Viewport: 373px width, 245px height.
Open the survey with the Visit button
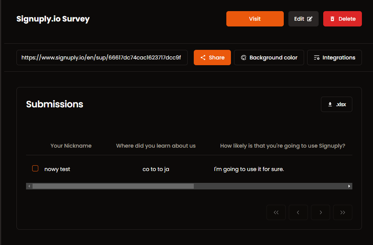coord(255,19)
